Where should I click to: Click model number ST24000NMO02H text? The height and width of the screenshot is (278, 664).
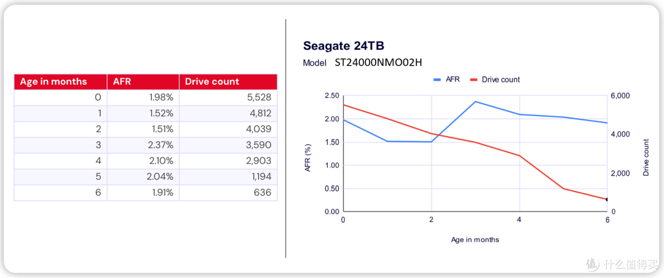pyautogui.click(x=377, y=63)
